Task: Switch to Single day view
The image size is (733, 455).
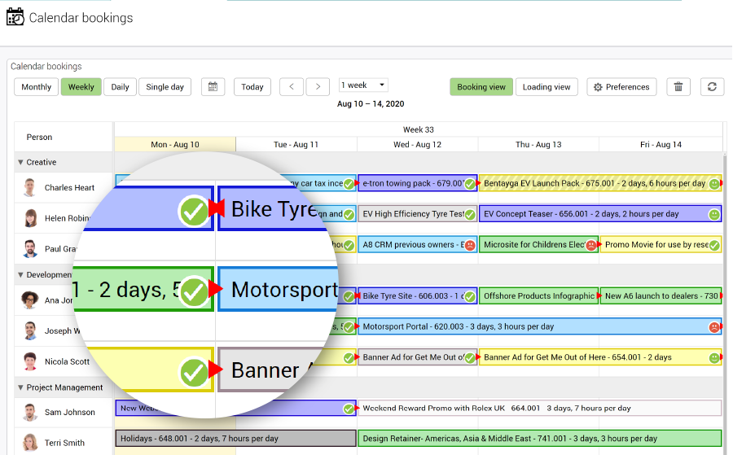Action: tap(165, 87)
